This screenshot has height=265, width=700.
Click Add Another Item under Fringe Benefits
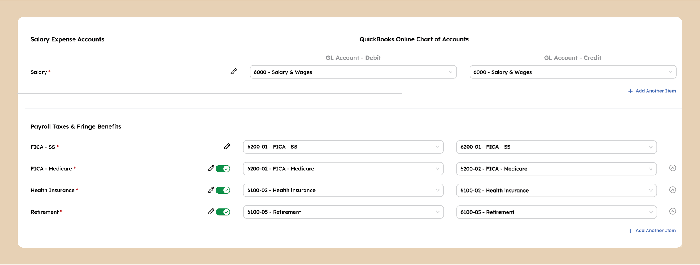point(655,231)
